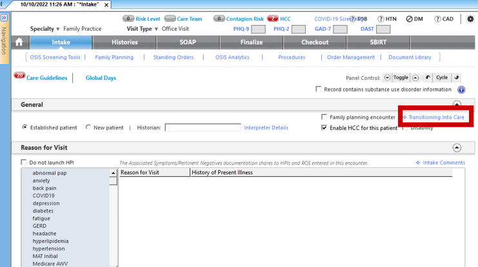The width and height of the screenshot is (478, 267).
Task: Click the GAD-7 score field
Action: coord(340,29)
